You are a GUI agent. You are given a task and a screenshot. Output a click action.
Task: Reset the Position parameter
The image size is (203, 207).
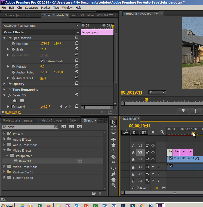point(77,43)
